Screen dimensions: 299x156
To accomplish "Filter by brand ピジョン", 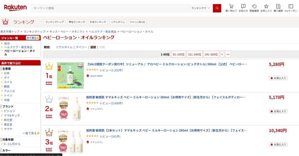I will [9, 111].
